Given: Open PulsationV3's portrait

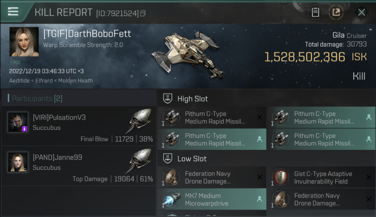Looking at the screenshot, I should (x=18, y=122).
